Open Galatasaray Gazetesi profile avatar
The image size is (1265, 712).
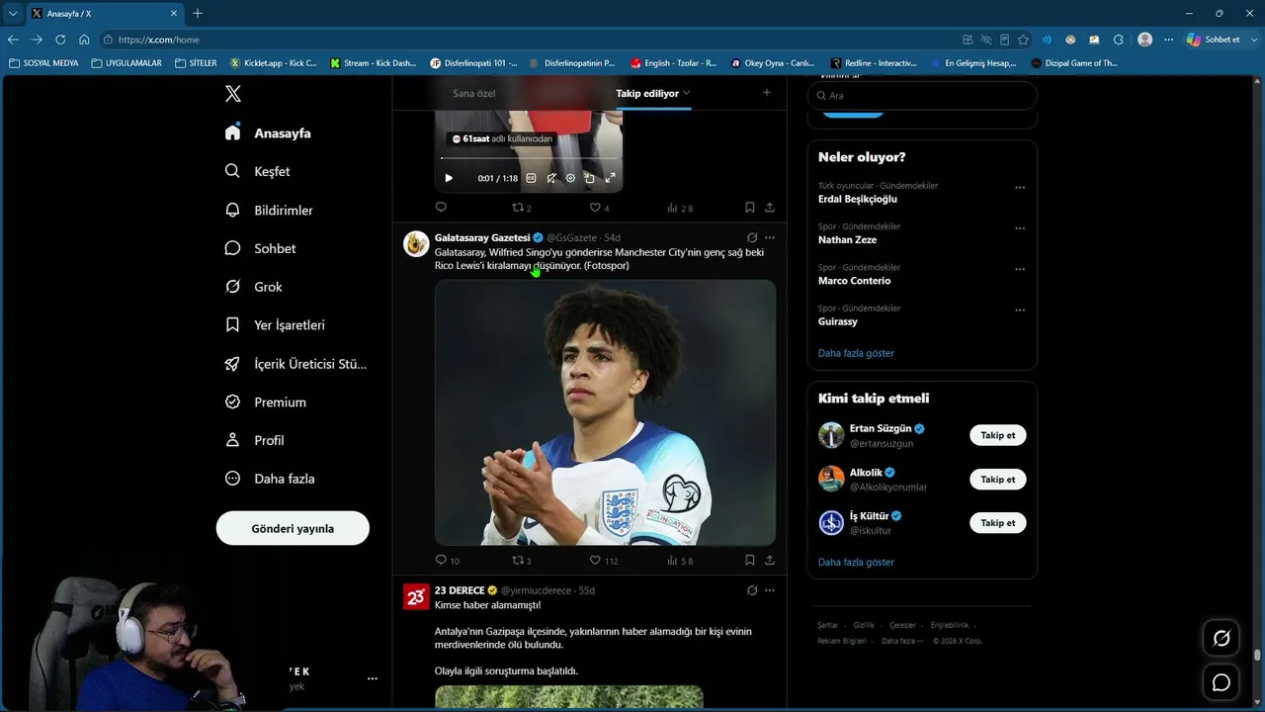416,243
